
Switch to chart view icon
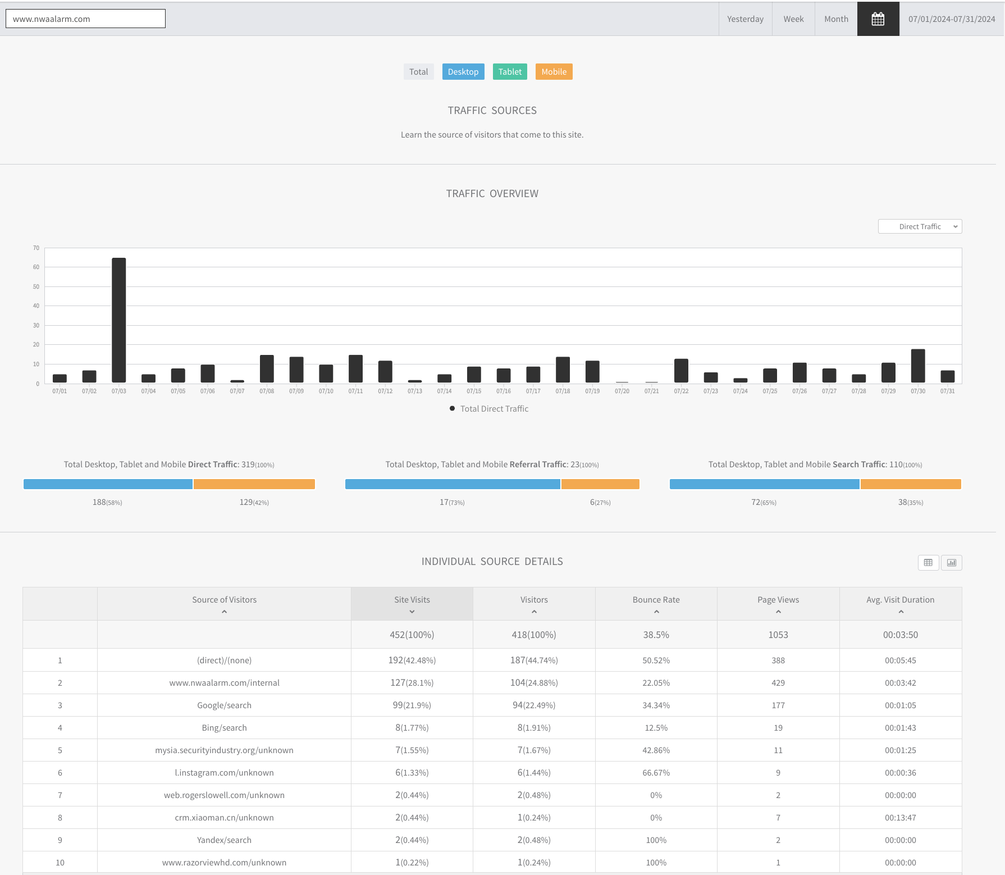(952, 563)
